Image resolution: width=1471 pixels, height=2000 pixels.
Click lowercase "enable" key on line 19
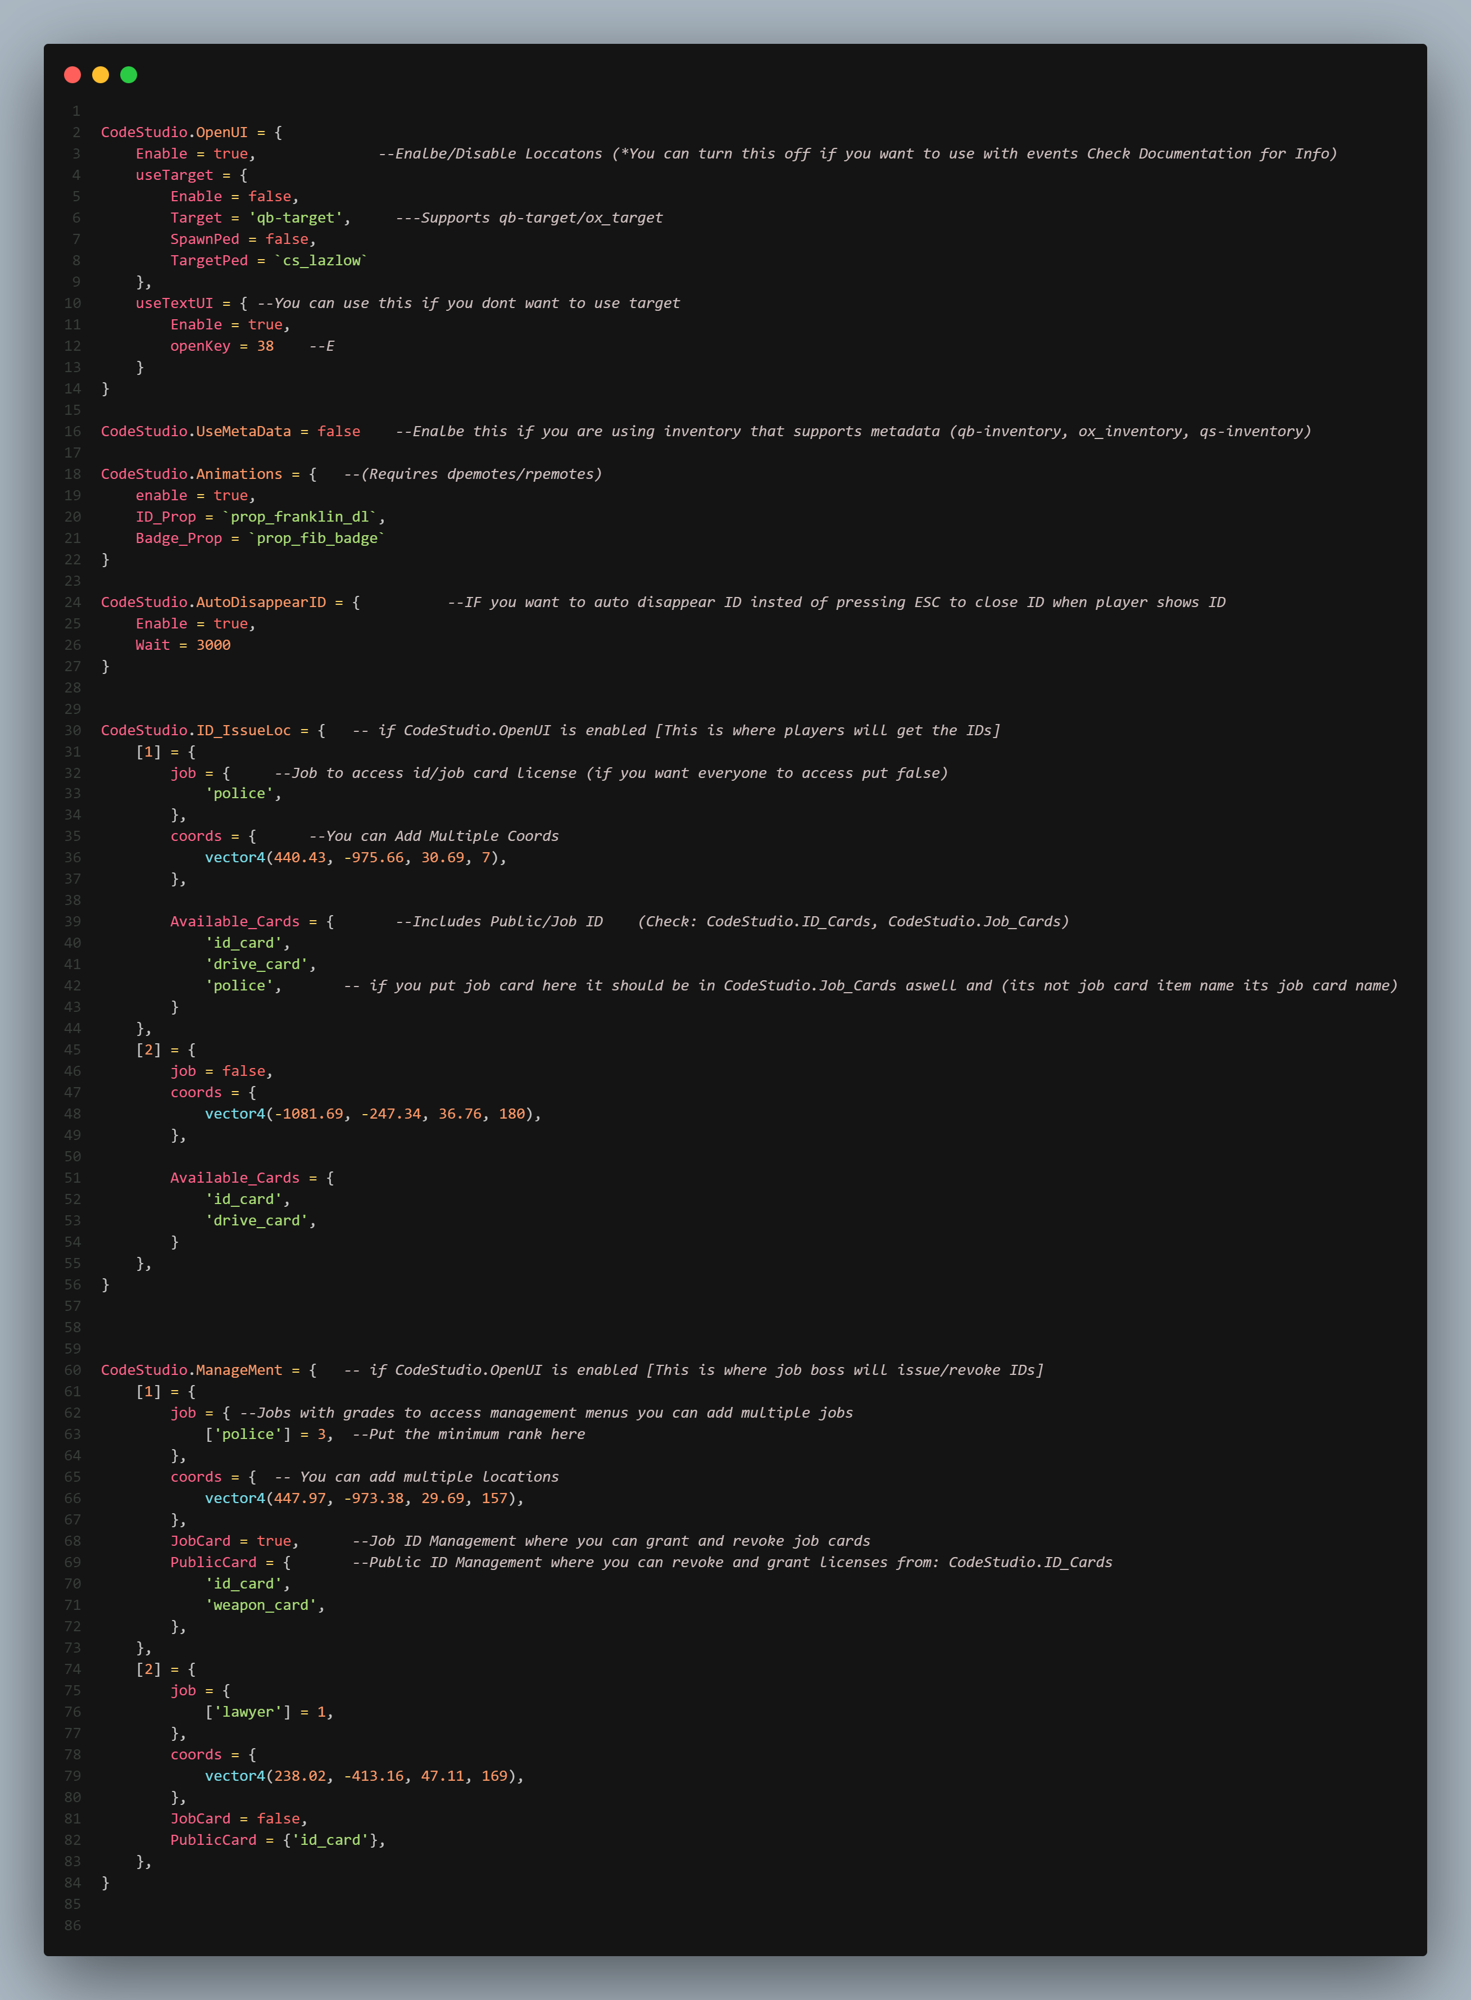[x=161, y=496]
